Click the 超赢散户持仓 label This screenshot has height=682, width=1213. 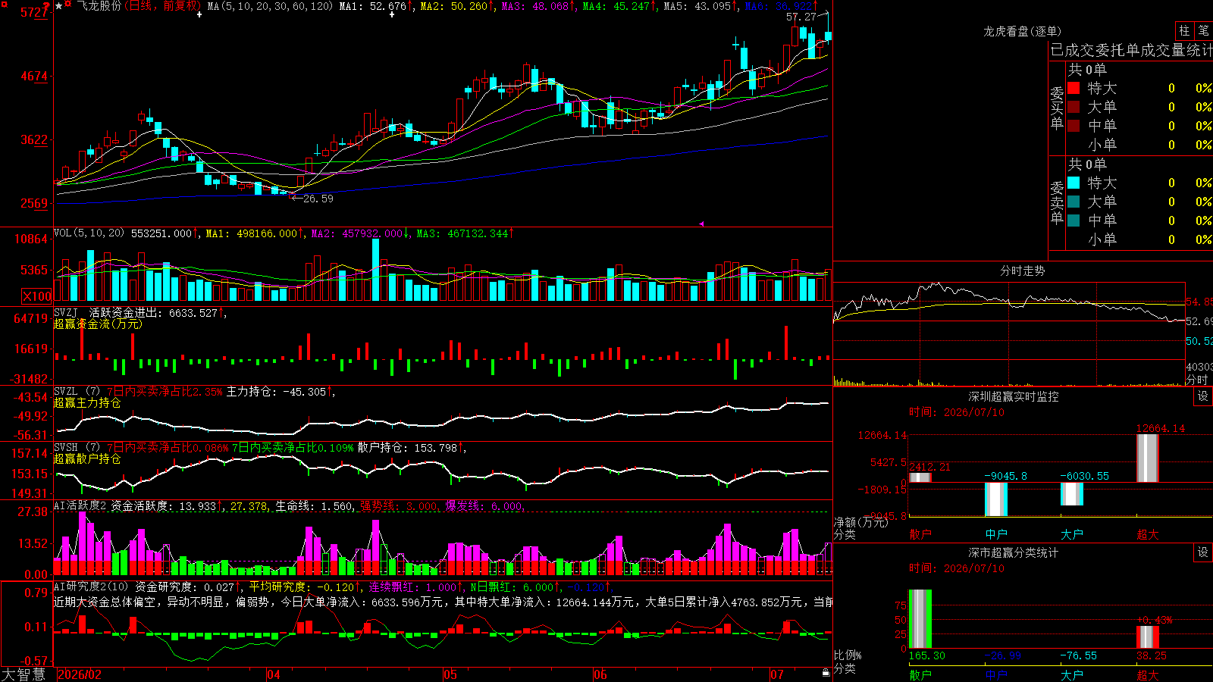[x=87, y=459]
